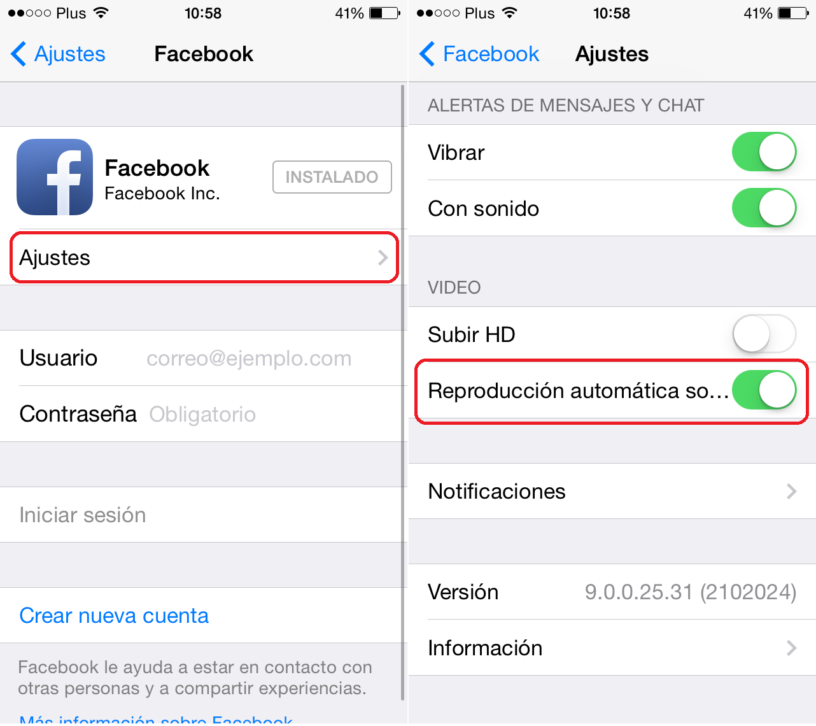Toggle the Reproducción automática switch off
Image resolution: width=816 pixels, height=726 pixels.
coord(764,390)
